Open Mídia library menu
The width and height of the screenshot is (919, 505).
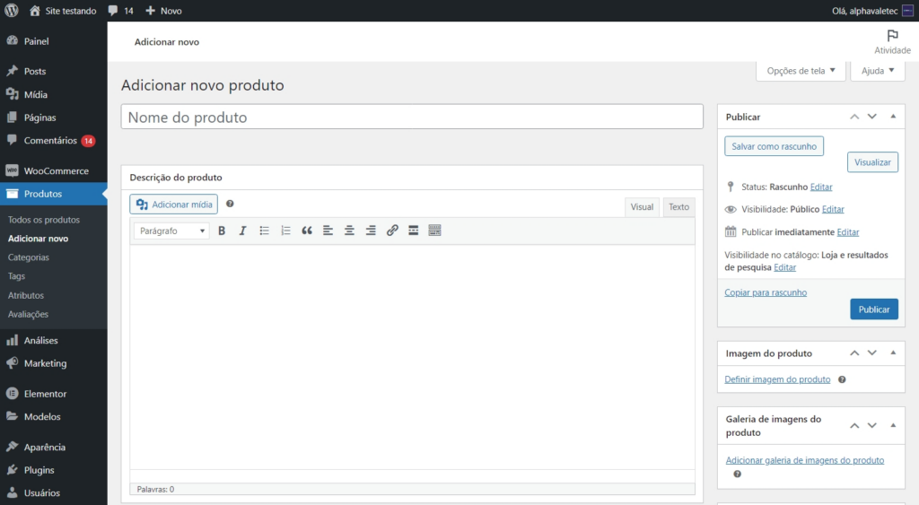(x=53, y=94)
